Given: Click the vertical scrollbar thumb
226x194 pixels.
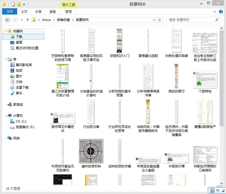Looking at the screenshot, I should [221, 78].
